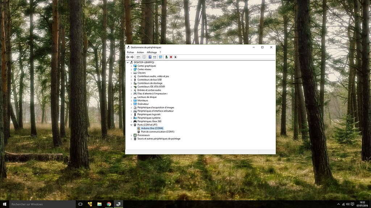Click the Help icon in the toolbar

150,57
